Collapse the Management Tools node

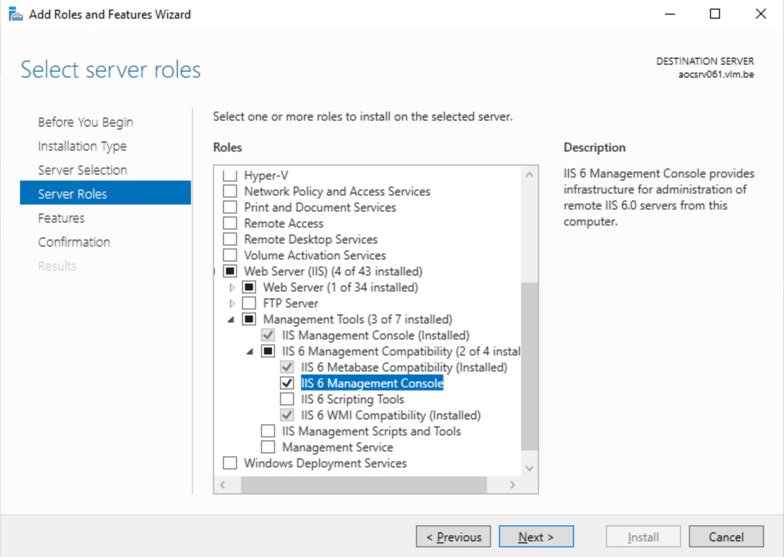pos(231,319)
